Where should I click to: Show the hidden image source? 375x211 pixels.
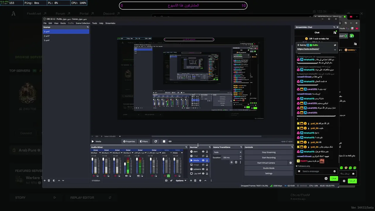coord(203,165)
